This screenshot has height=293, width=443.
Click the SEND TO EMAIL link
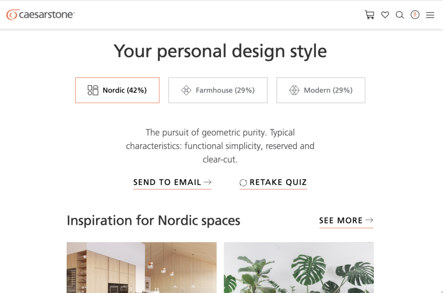pos(167,182)
